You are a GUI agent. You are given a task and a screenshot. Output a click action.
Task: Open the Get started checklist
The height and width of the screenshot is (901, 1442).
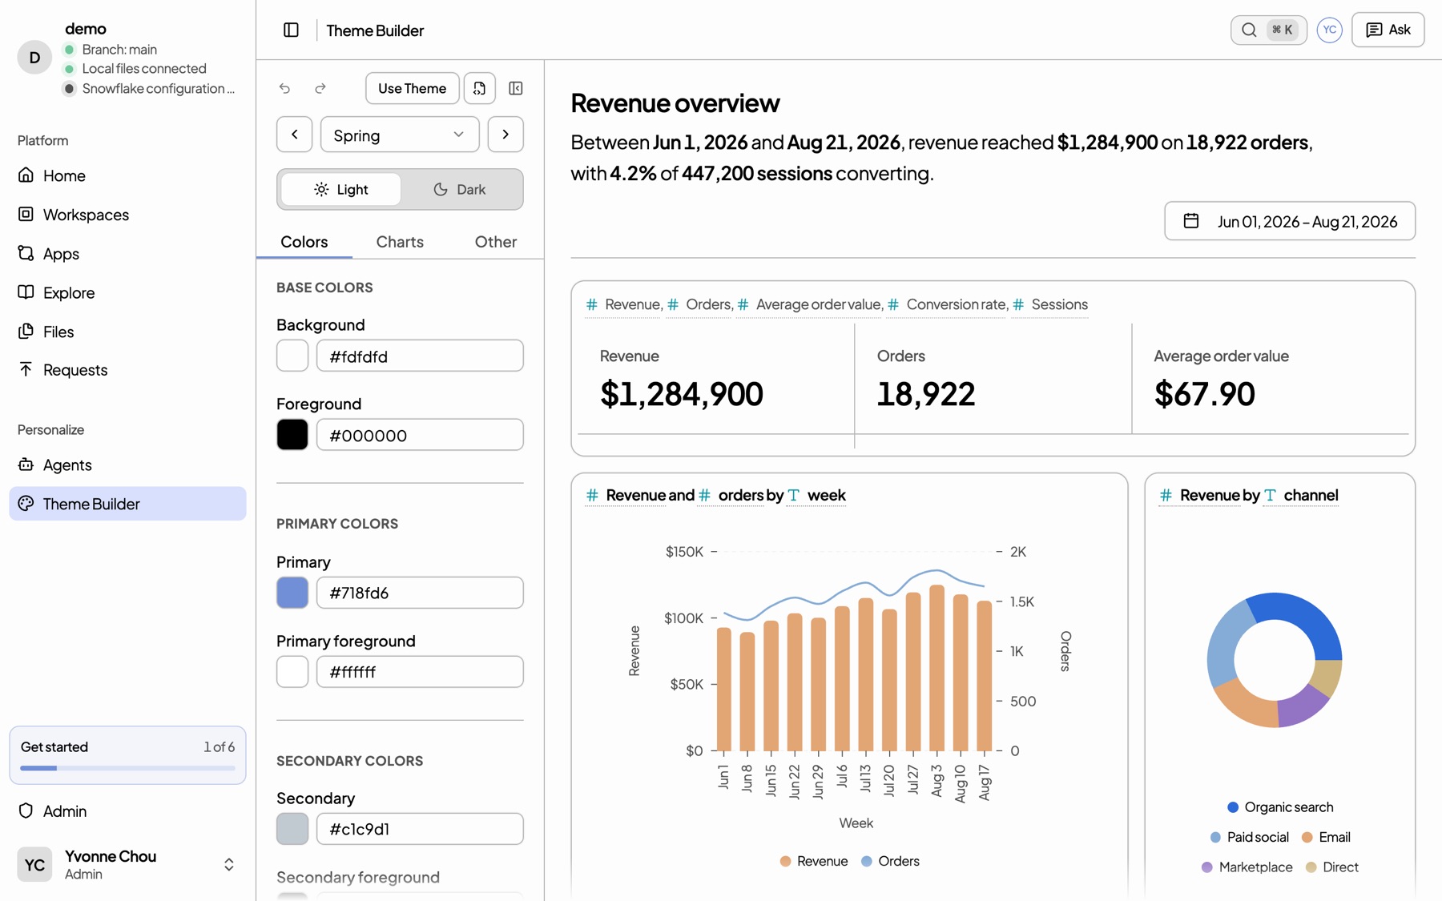(x=127, y=755)
